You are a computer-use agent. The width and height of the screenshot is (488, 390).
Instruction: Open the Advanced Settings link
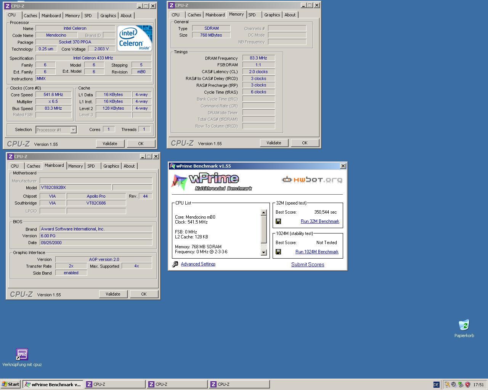coord(198,264)
